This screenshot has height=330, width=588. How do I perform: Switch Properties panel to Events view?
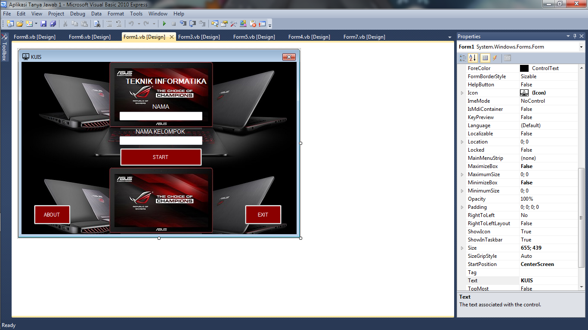point(495,58)
